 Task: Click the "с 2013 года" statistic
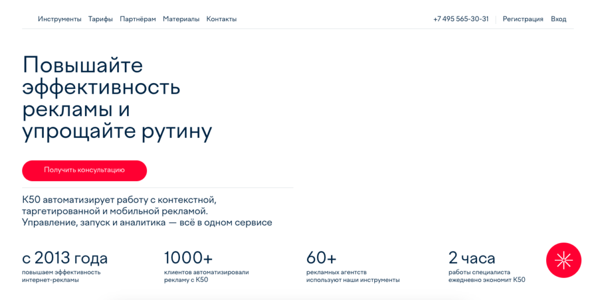click(x=65, y=258)
